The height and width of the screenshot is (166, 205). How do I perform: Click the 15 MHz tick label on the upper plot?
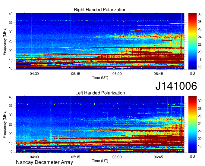coord(11,60)
